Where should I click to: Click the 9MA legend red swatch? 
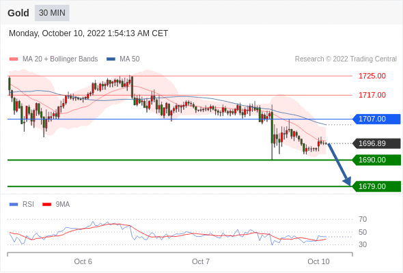click(46, 205)
